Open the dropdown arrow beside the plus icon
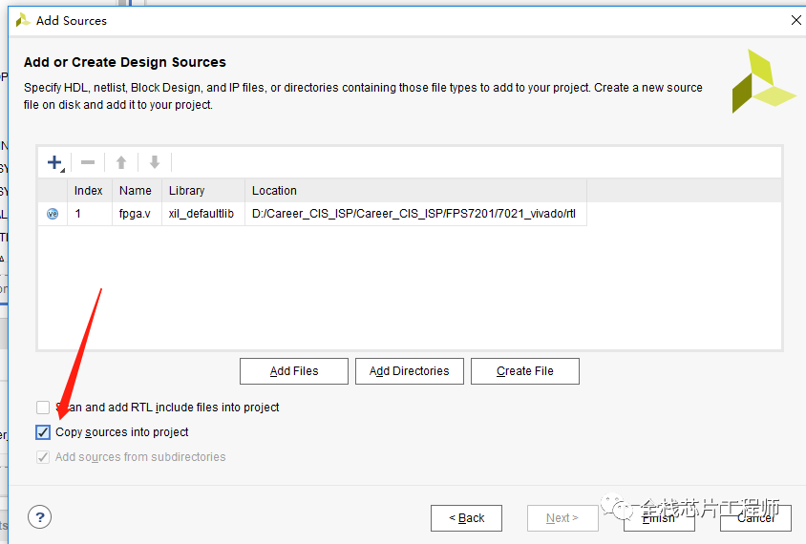 pos(63,170)
